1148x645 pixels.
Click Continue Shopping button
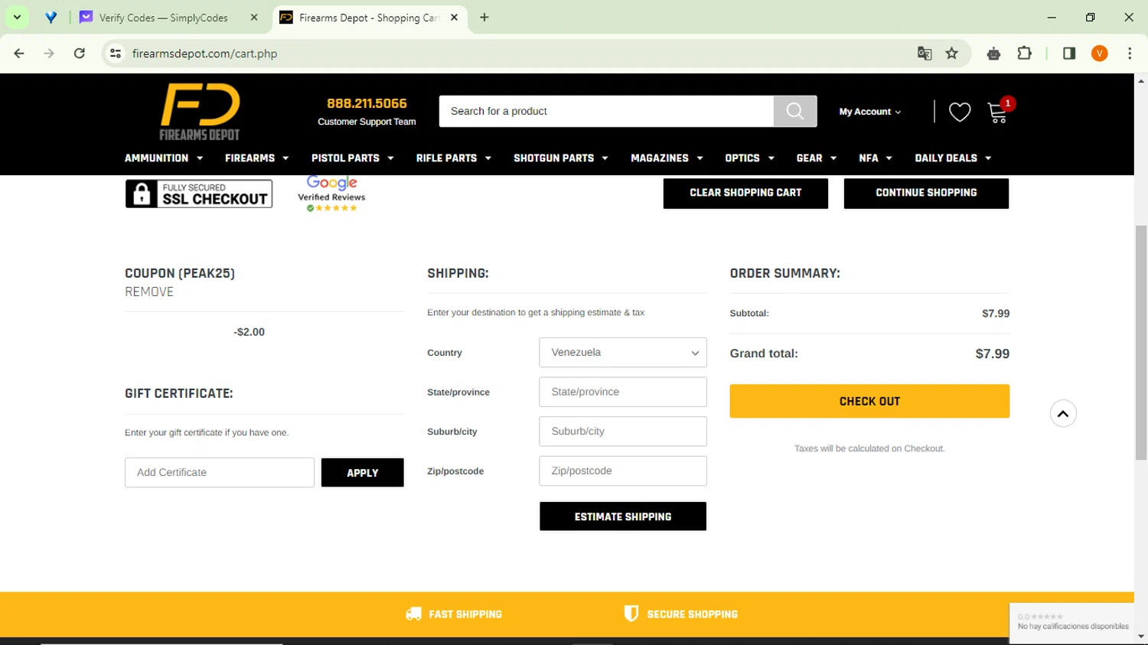[926, 193]
